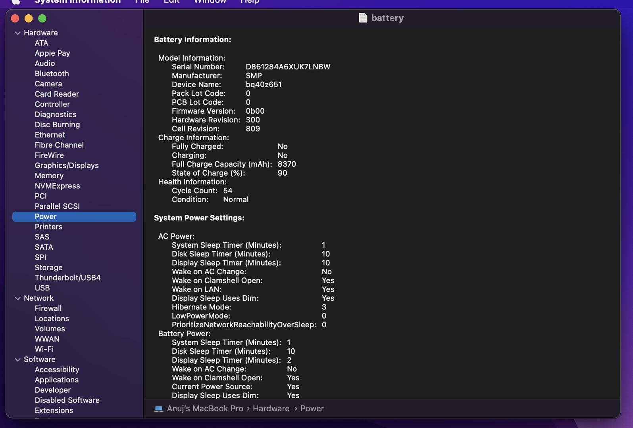Select Wi-Fi under Network
Viewport: 633px width, 428px height.
(44, 350)
